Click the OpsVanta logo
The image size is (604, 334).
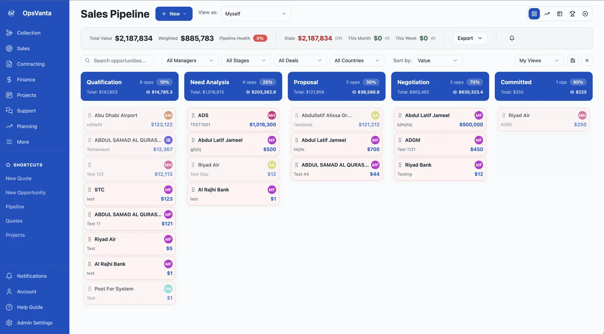[x=29, y=13]
